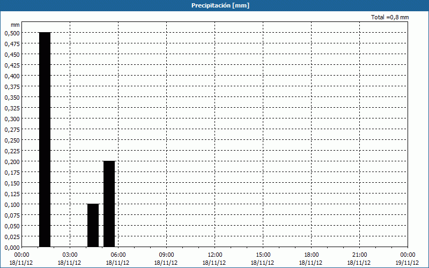Click the 0,200 y-axis label

[12, 162]
